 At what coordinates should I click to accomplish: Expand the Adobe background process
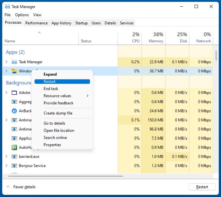6,93
